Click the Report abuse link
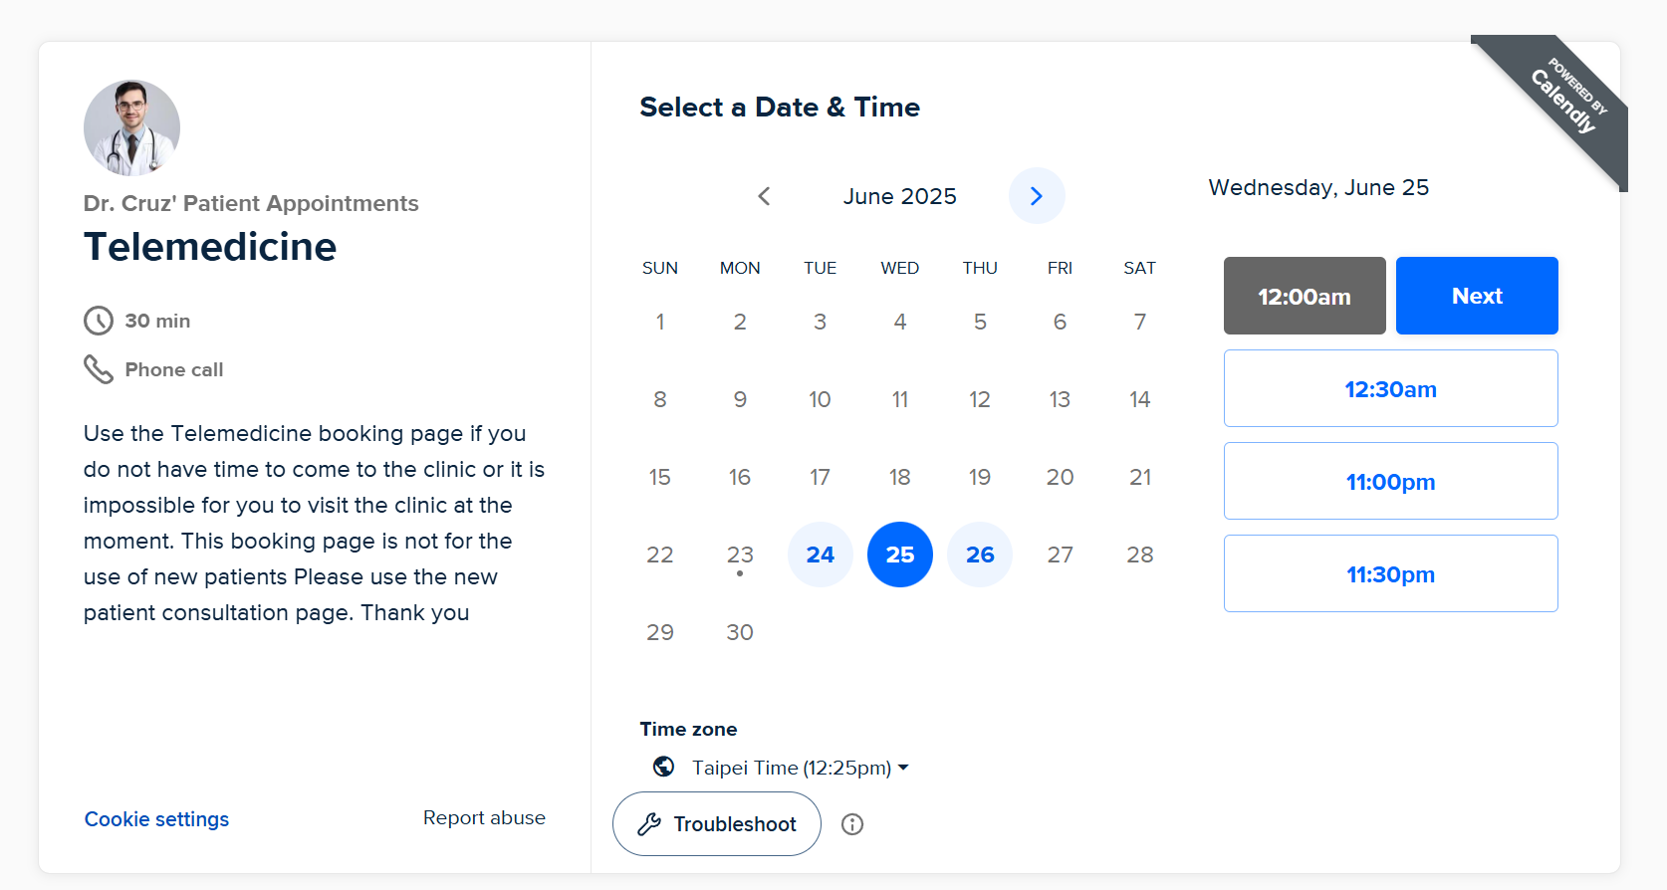1667x890 pixels. click(484, 817)
